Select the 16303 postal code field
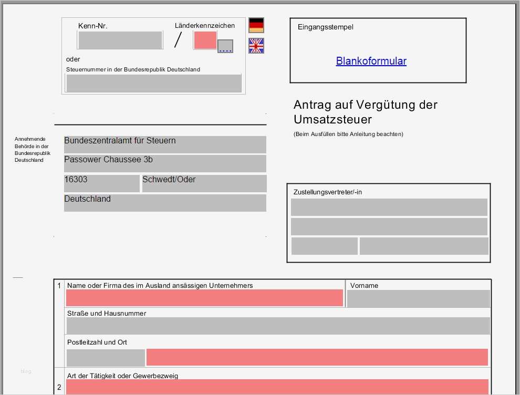 101,183
